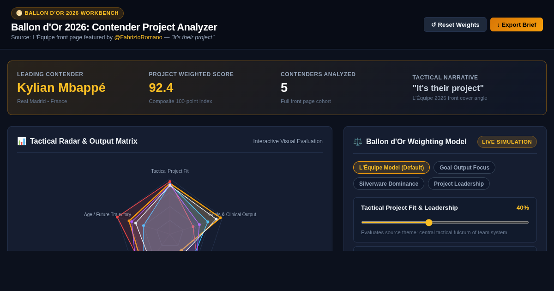Viewport: 554px width, 291px height.
Task: Click the Goals & Clinical Output axis label
Action: (x=232, y=215)
